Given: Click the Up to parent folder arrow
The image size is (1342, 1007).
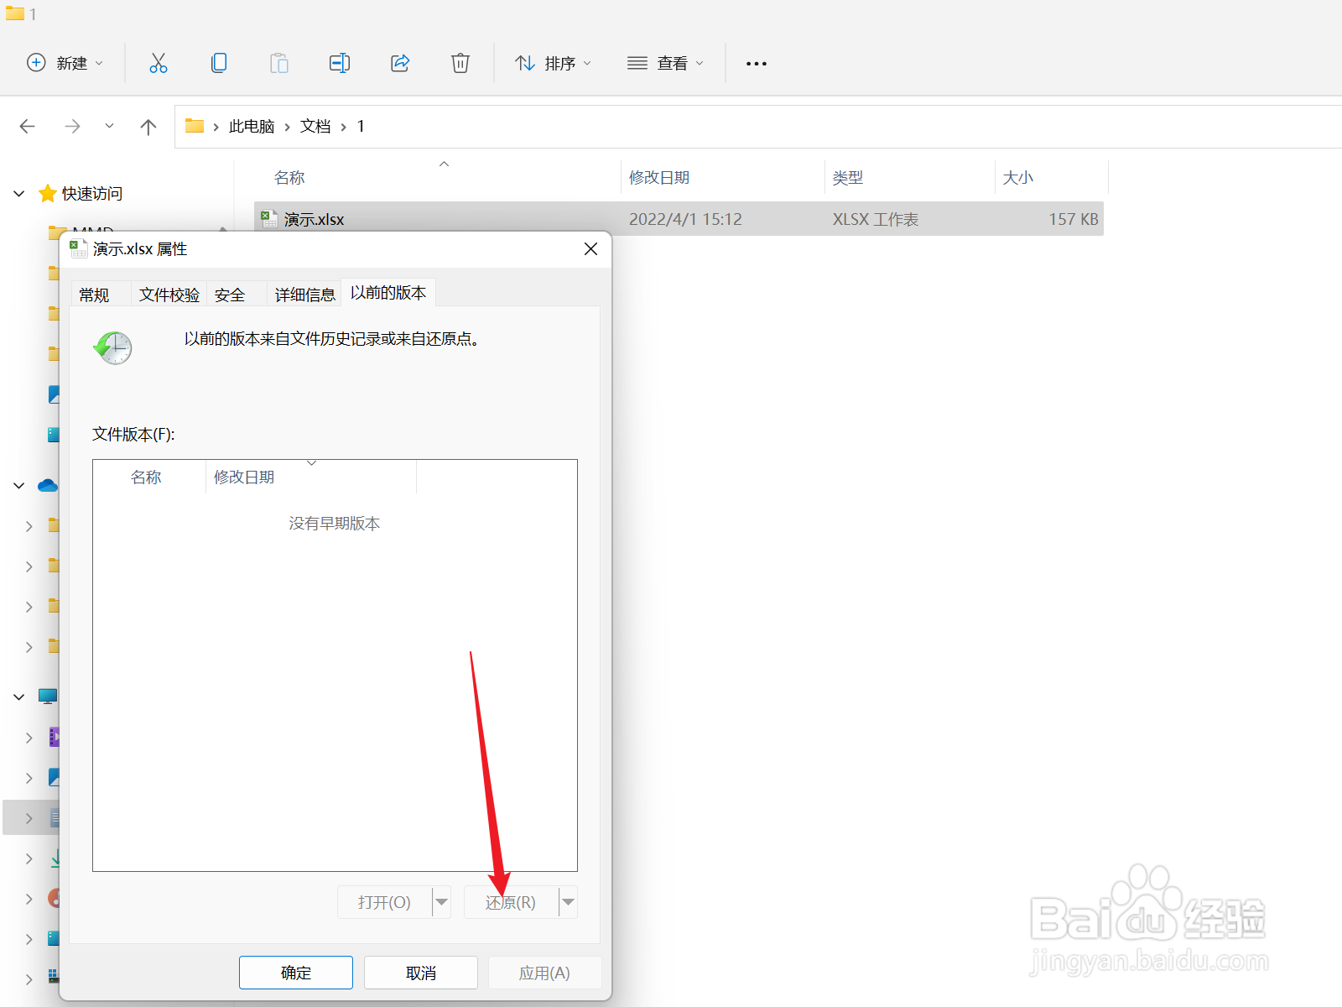Looking at the screenshot, I should point(148,126).
